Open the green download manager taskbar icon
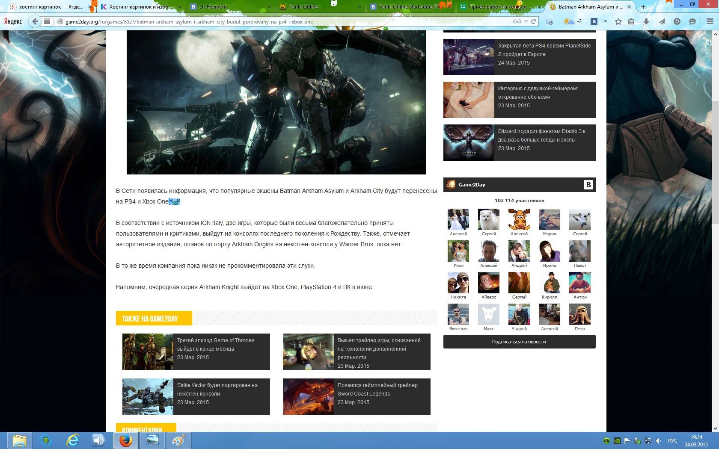 (46, 440)
